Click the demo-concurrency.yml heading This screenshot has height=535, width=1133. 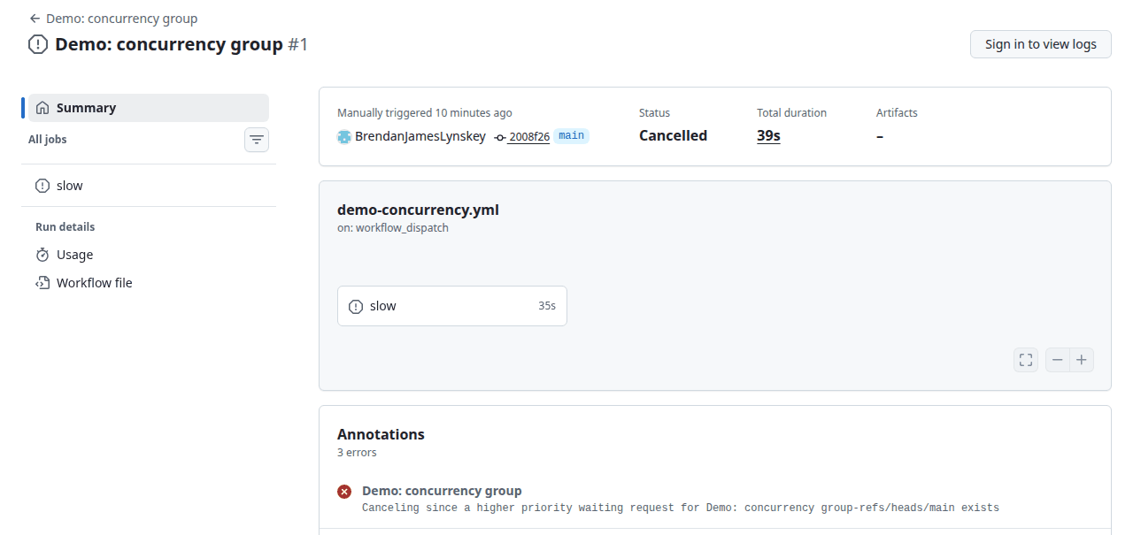(418, 210)
